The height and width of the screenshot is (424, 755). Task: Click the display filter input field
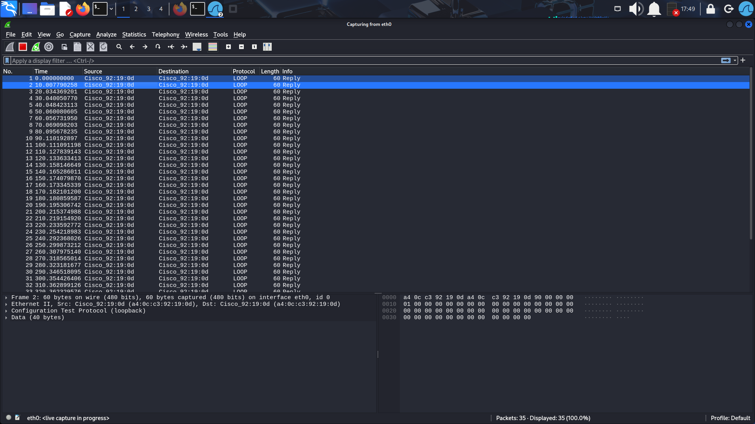click(366, 60)
